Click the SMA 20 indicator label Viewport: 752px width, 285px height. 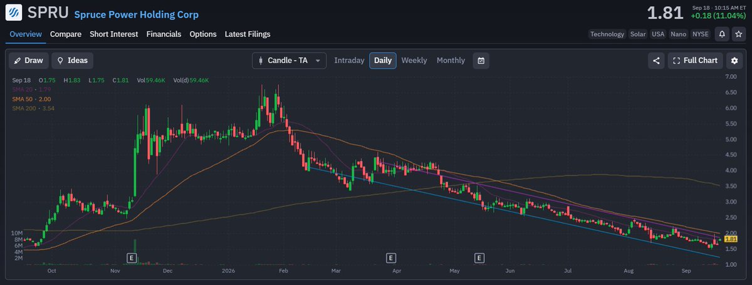(x=31, y=90)
